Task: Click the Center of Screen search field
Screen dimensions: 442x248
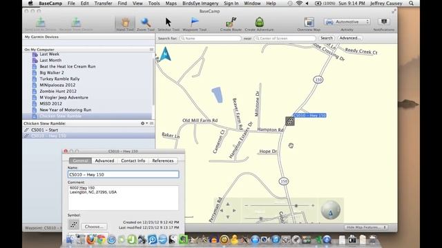Action: click(285, 39)
